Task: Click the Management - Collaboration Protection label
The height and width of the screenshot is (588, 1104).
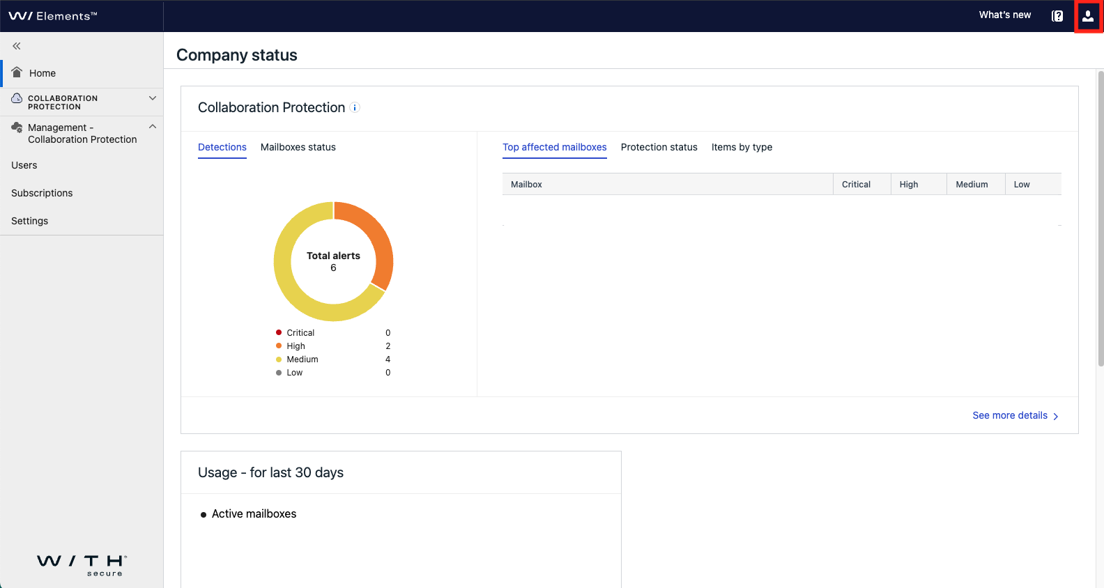Action: (82, 133)
